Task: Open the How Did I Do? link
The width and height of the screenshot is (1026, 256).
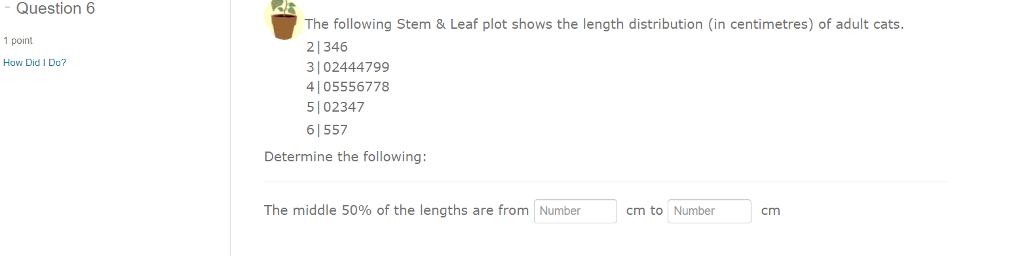Action: click(x=35, y=63)
